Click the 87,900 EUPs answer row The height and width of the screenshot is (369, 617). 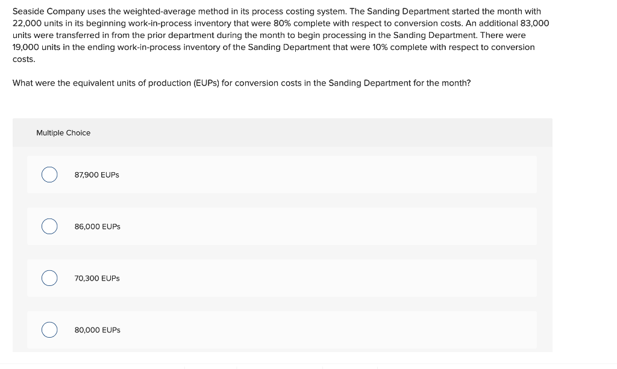[x=282, y=174]
